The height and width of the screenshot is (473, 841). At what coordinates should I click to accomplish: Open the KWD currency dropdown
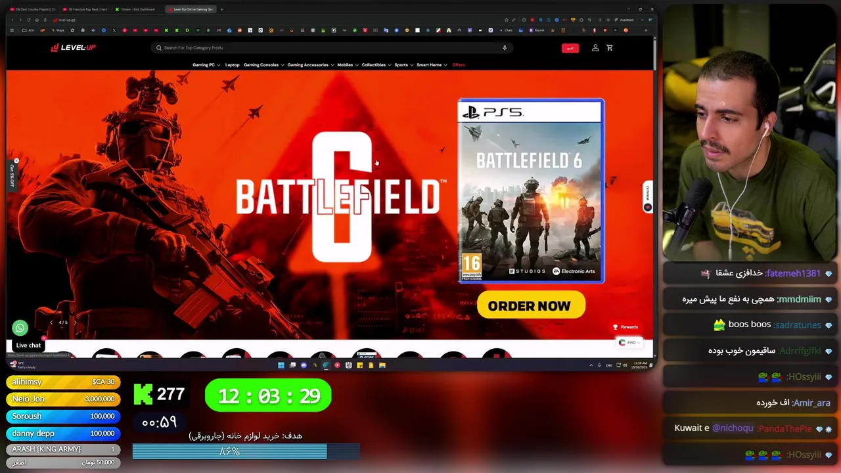pyautogui.click(x=628, y=342)
